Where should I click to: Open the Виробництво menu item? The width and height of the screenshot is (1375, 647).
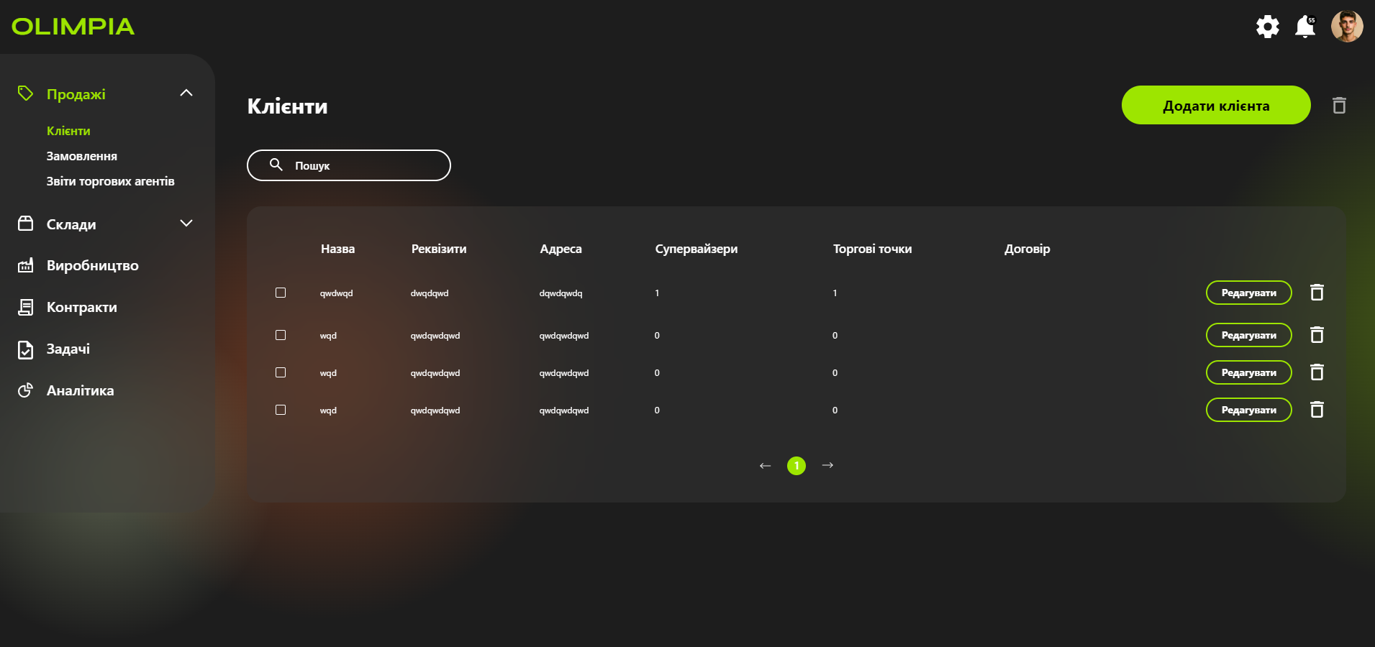coord(93,265)
